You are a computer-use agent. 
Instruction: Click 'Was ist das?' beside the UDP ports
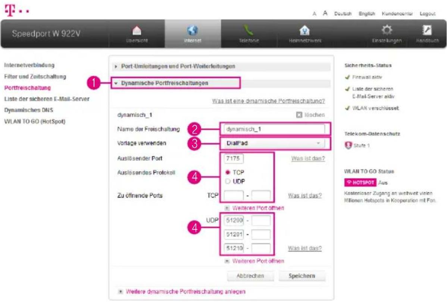305,248
